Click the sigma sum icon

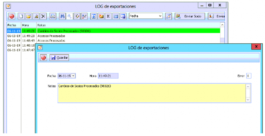coord(108,16)
